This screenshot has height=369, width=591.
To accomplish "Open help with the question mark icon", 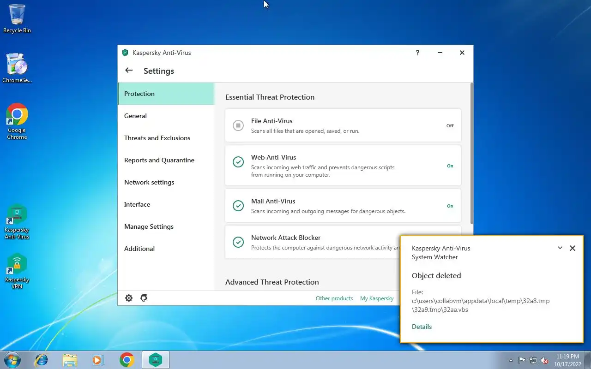I will point(417,53).
